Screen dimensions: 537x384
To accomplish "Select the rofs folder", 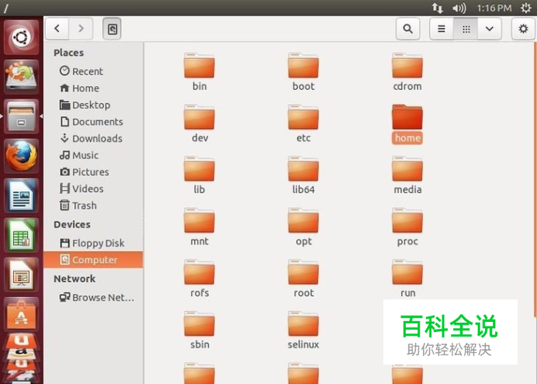I will pyautogui.click(x=199, y=278).
